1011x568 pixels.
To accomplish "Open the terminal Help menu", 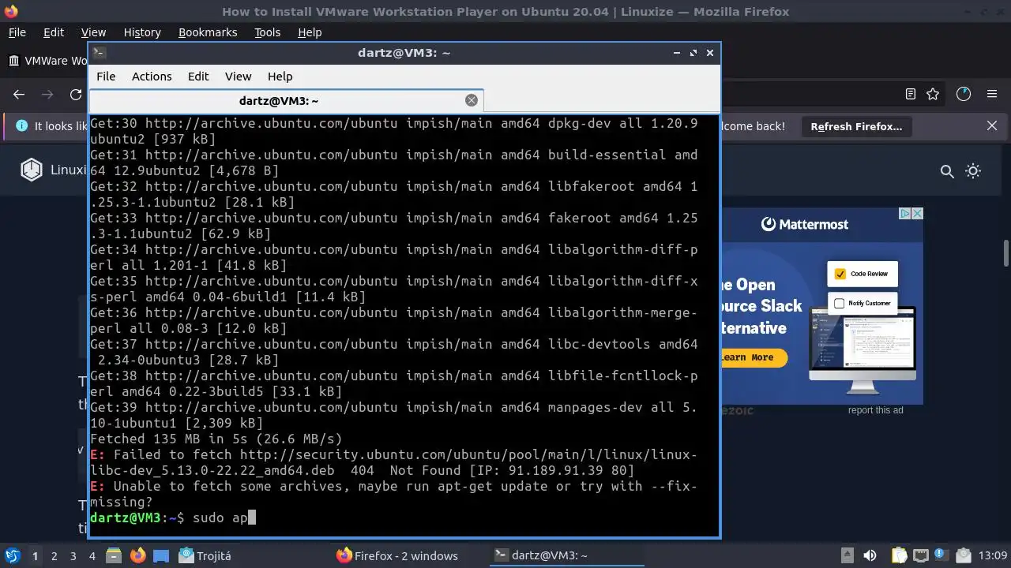I will click(280, 77).
